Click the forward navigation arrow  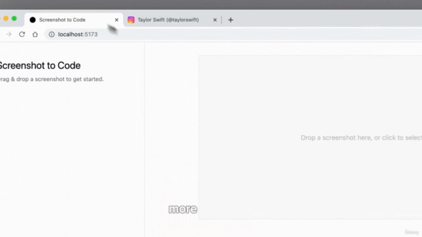point(9,34)
